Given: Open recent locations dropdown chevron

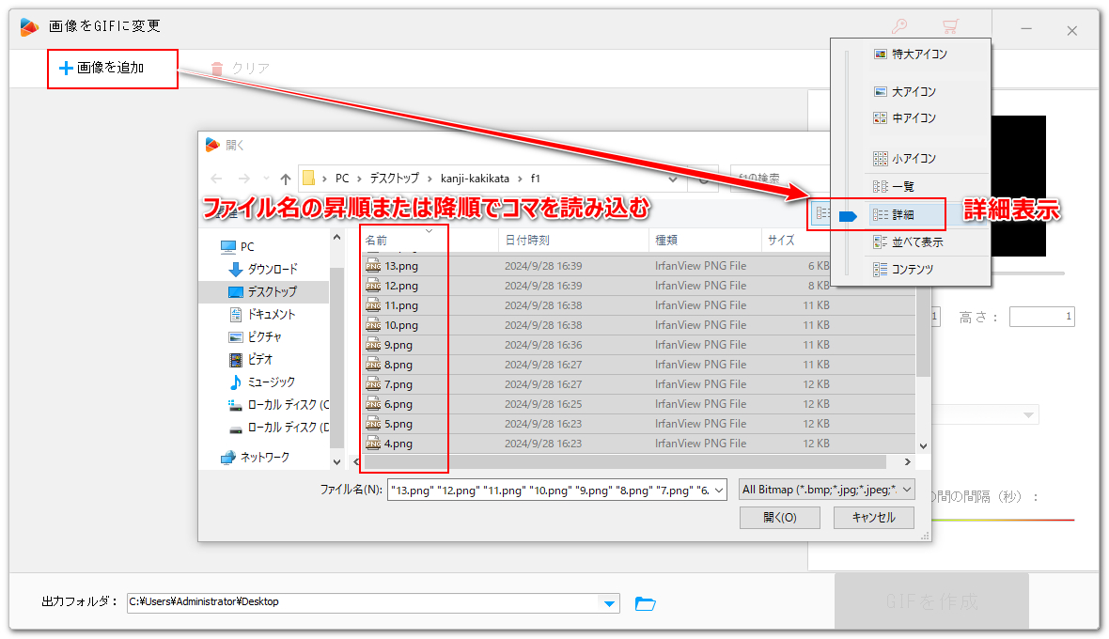Looking at the screenshot, I should pyautogui.click(x=266, y=179).
